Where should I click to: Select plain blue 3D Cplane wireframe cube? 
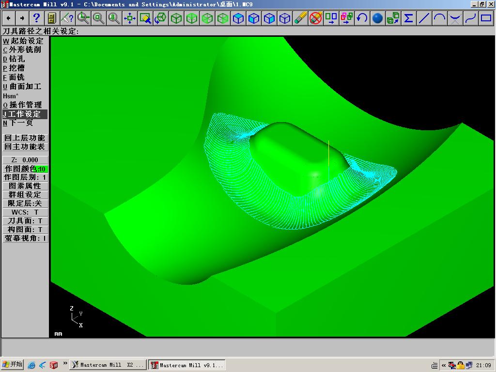(x=285, y=18)
